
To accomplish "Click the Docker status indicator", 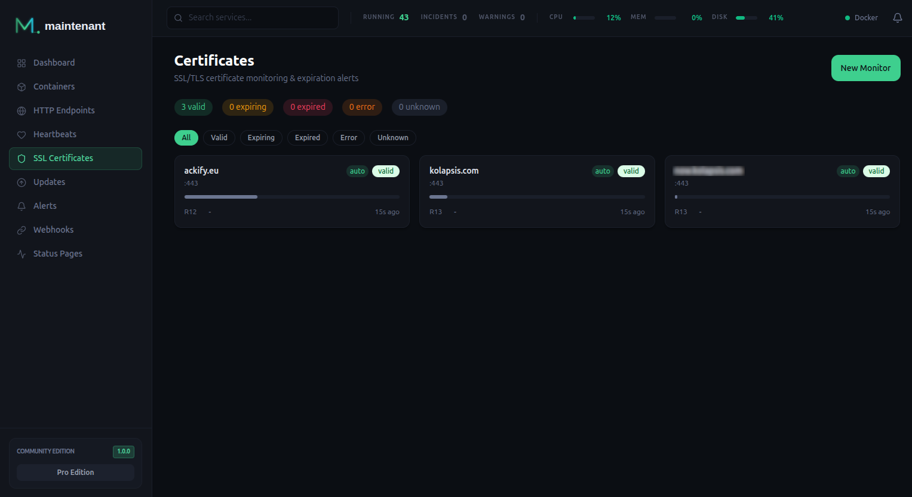I will pos(861,18).
